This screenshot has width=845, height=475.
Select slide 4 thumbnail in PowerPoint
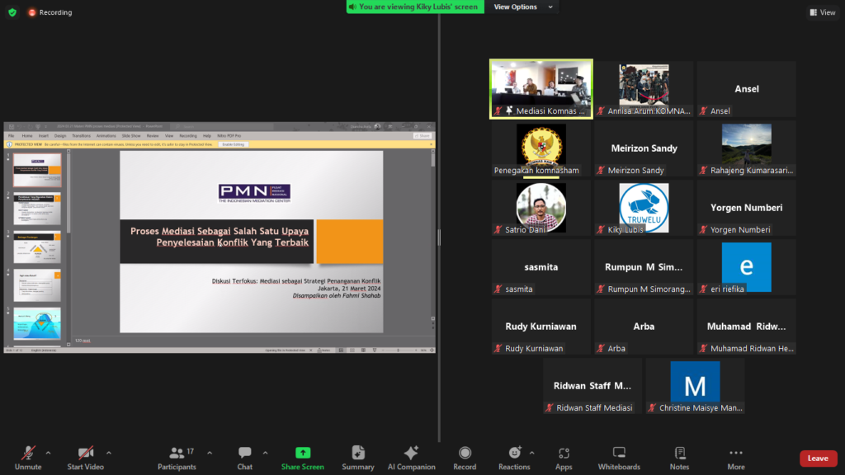(37, 285)
